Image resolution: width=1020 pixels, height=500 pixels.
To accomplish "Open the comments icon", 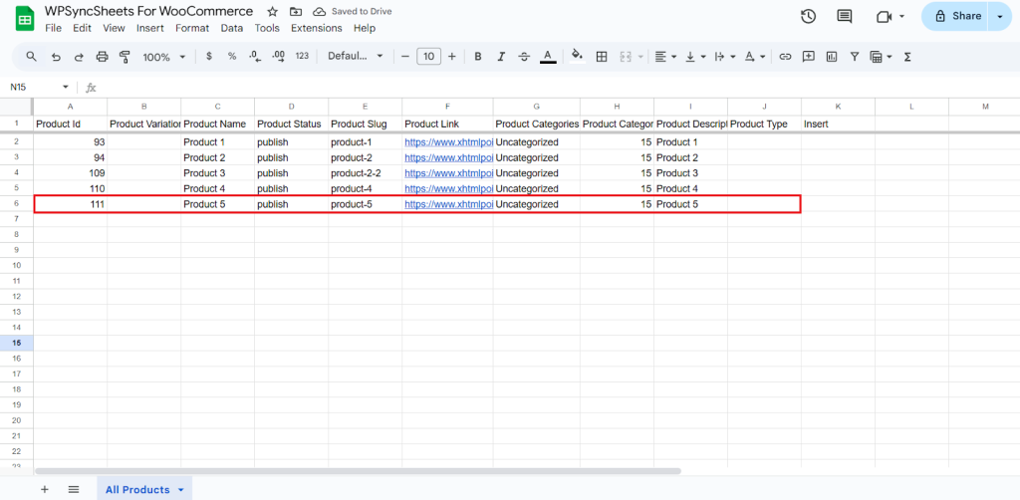I will click(x=845, y=17).
